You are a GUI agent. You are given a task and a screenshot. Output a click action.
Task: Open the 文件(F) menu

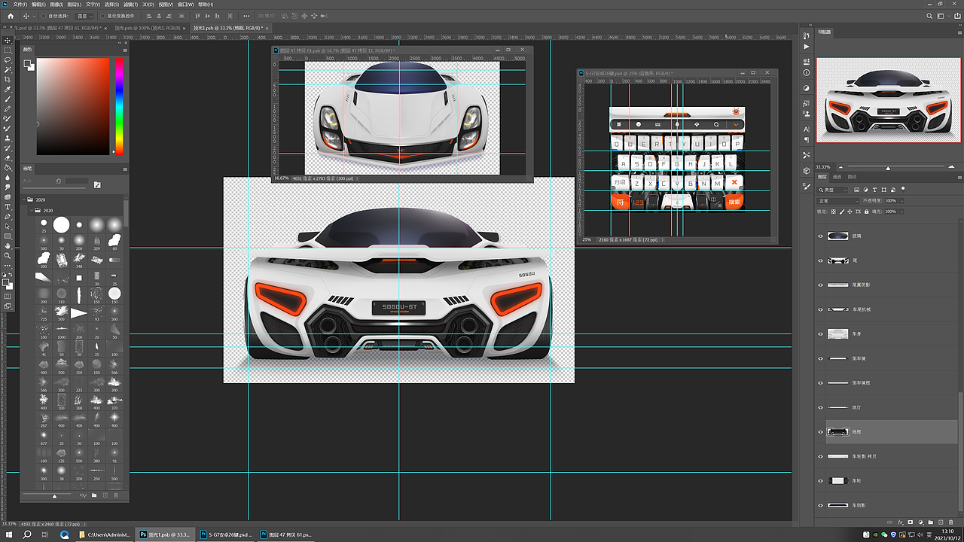(x=20, y=4)
